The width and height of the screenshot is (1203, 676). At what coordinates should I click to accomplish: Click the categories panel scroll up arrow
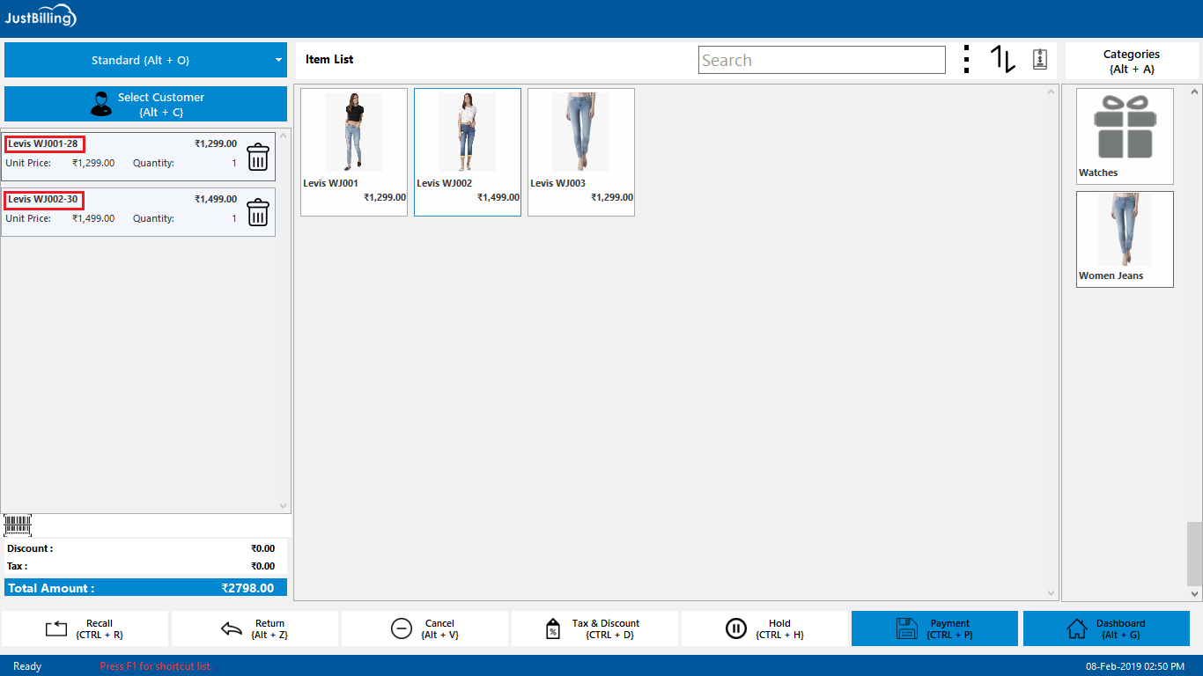pos(1195,92)
